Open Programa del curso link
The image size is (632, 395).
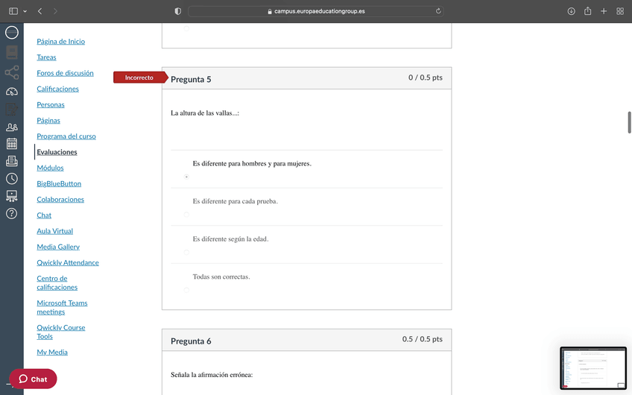[66, 136]
